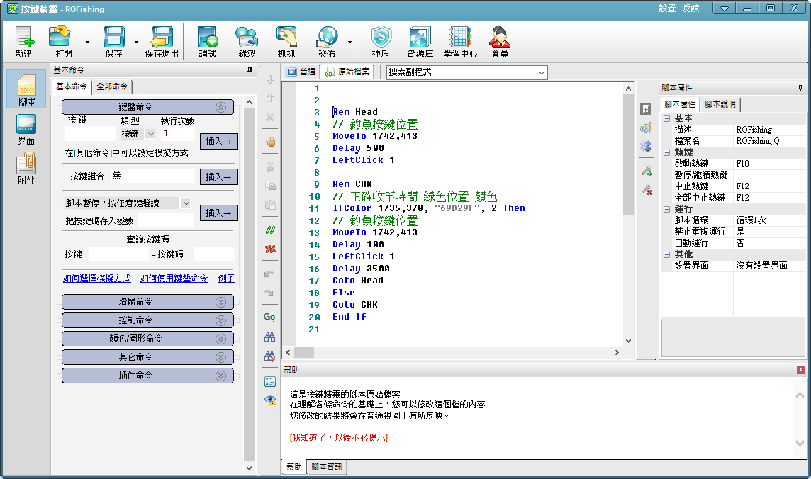The width and height of the screenshot is (811, 479).
Task: Click the 如何選擇模擬方式 link
Action: click(x=97, y=278)
